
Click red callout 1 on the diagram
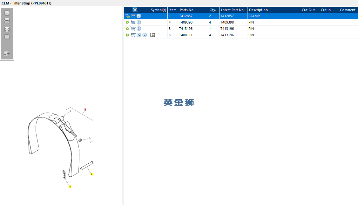[x=85, y=110]
